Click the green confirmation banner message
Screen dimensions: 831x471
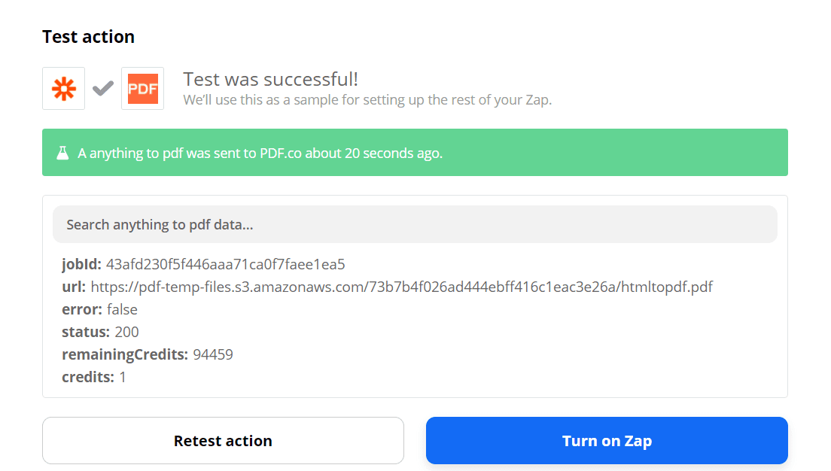click(x=260, y=152)
